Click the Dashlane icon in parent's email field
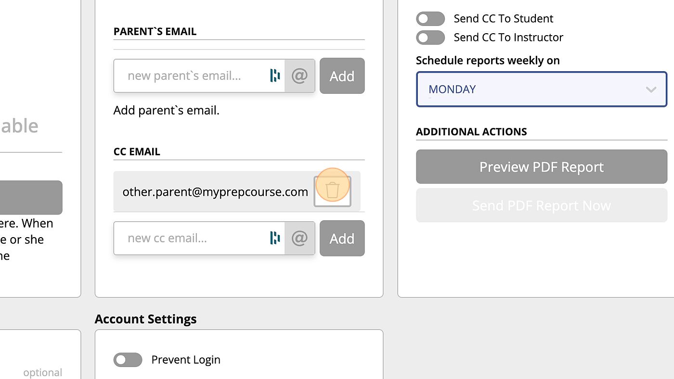This screenshot has width=674, height=379. [275, 76]
